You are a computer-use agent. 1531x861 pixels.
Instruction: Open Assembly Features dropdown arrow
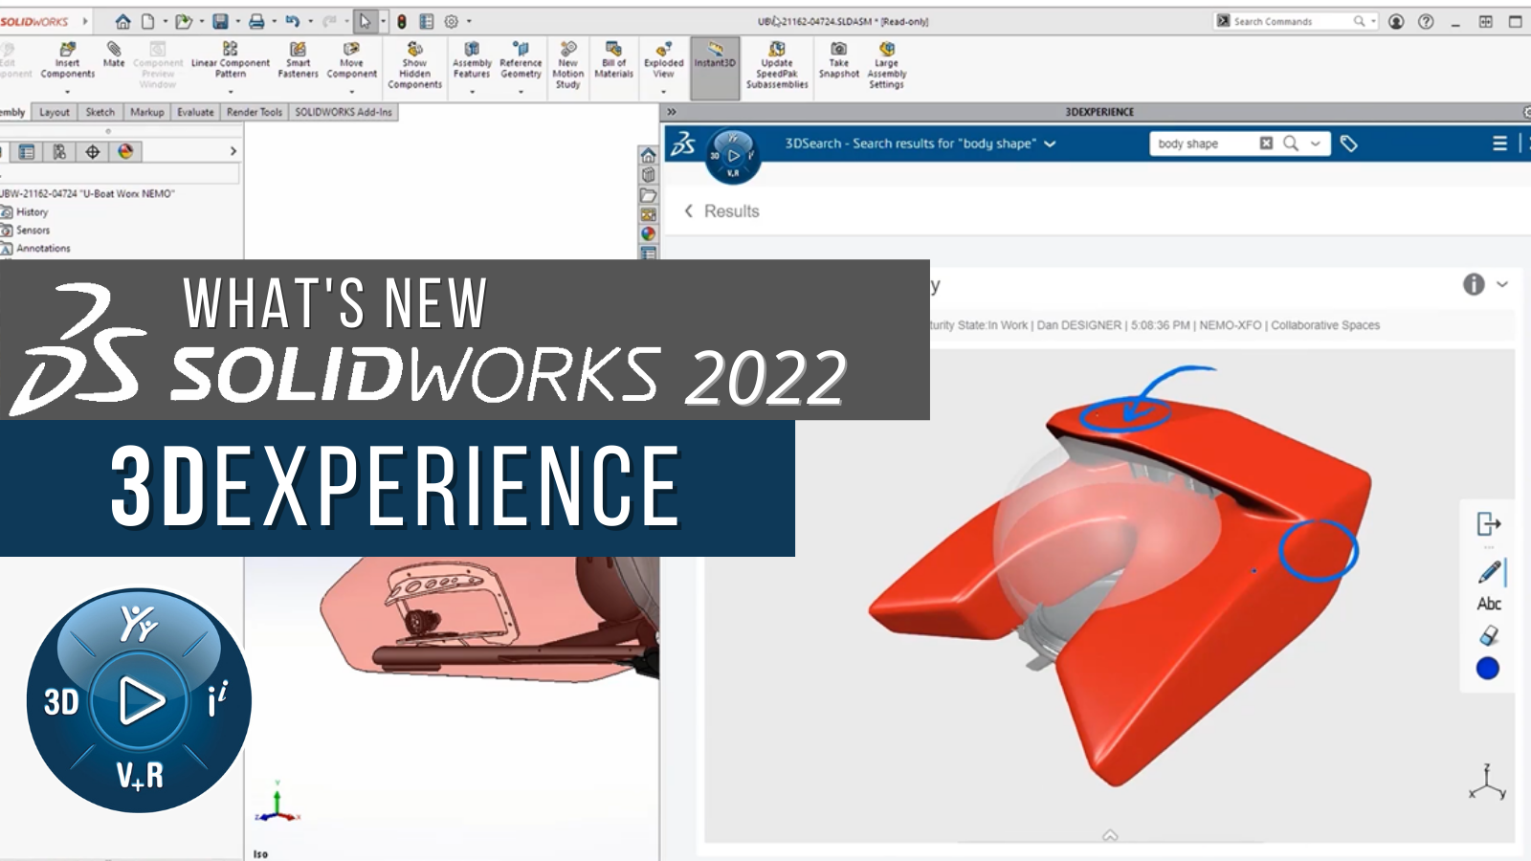click(x=472, y=92)
